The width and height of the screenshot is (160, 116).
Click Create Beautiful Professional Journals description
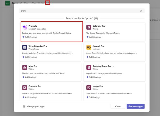tap(112, 53)
